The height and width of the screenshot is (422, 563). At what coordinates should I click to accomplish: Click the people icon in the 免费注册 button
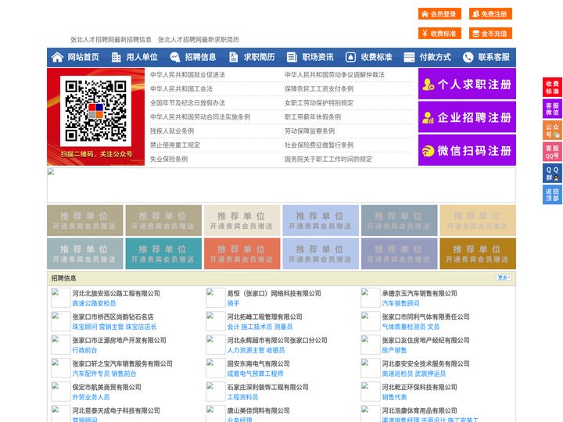[475, 14]
